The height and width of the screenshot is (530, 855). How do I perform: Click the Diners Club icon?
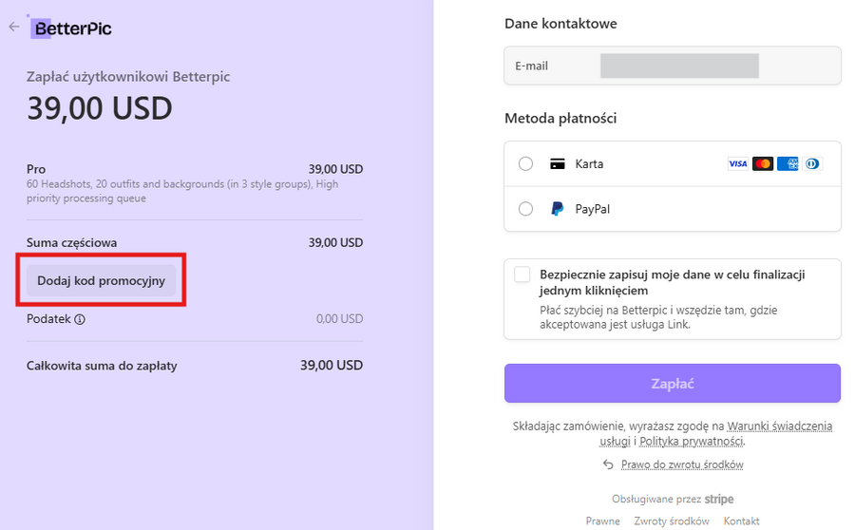click(811, 164)
